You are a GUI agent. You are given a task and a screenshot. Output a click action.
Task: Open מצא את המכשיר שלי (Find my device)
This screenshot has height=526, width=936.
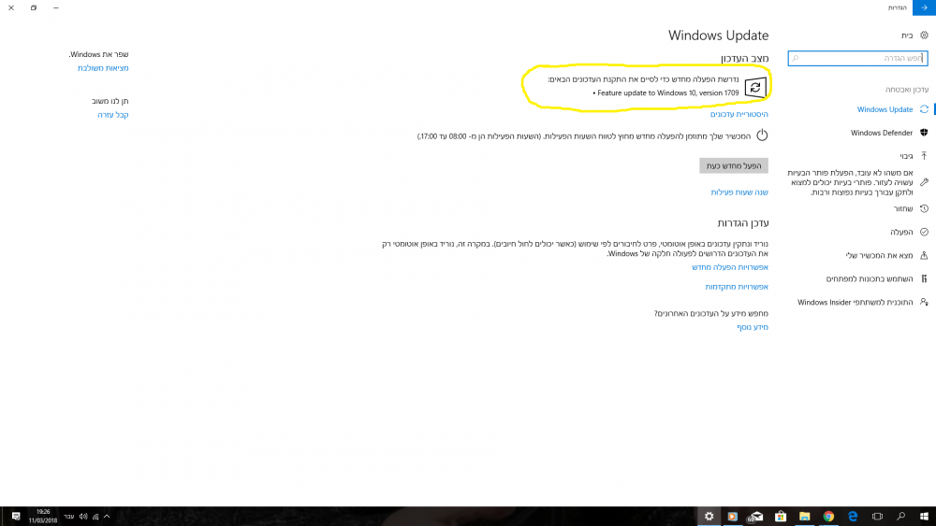tap(879, 255)
